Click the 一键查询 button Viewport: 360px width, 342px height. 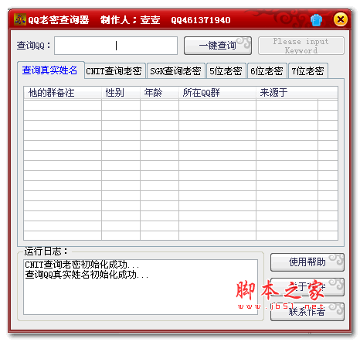(x=218, y=46)
